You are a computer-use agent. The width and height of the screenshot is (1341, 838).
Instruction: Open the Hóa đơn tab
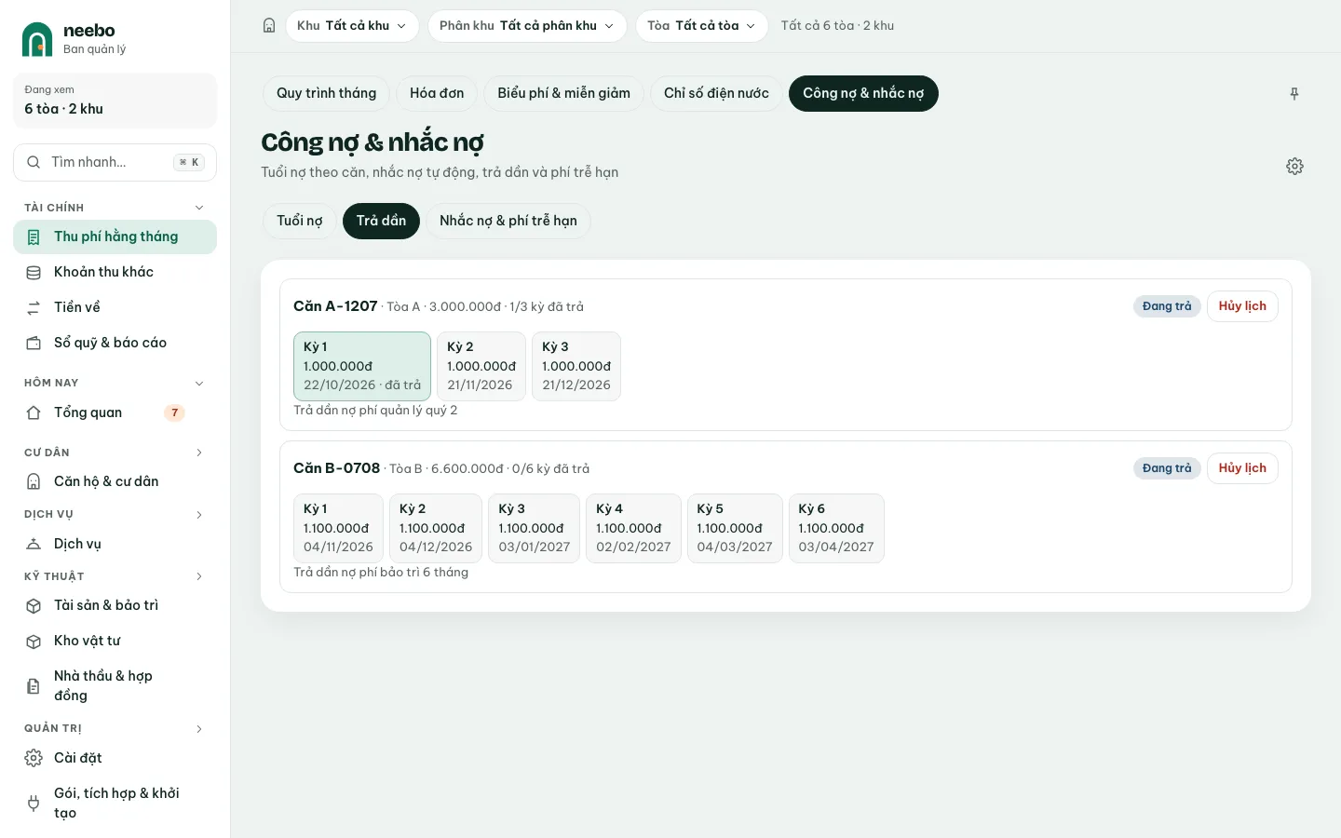coord(437,93)
